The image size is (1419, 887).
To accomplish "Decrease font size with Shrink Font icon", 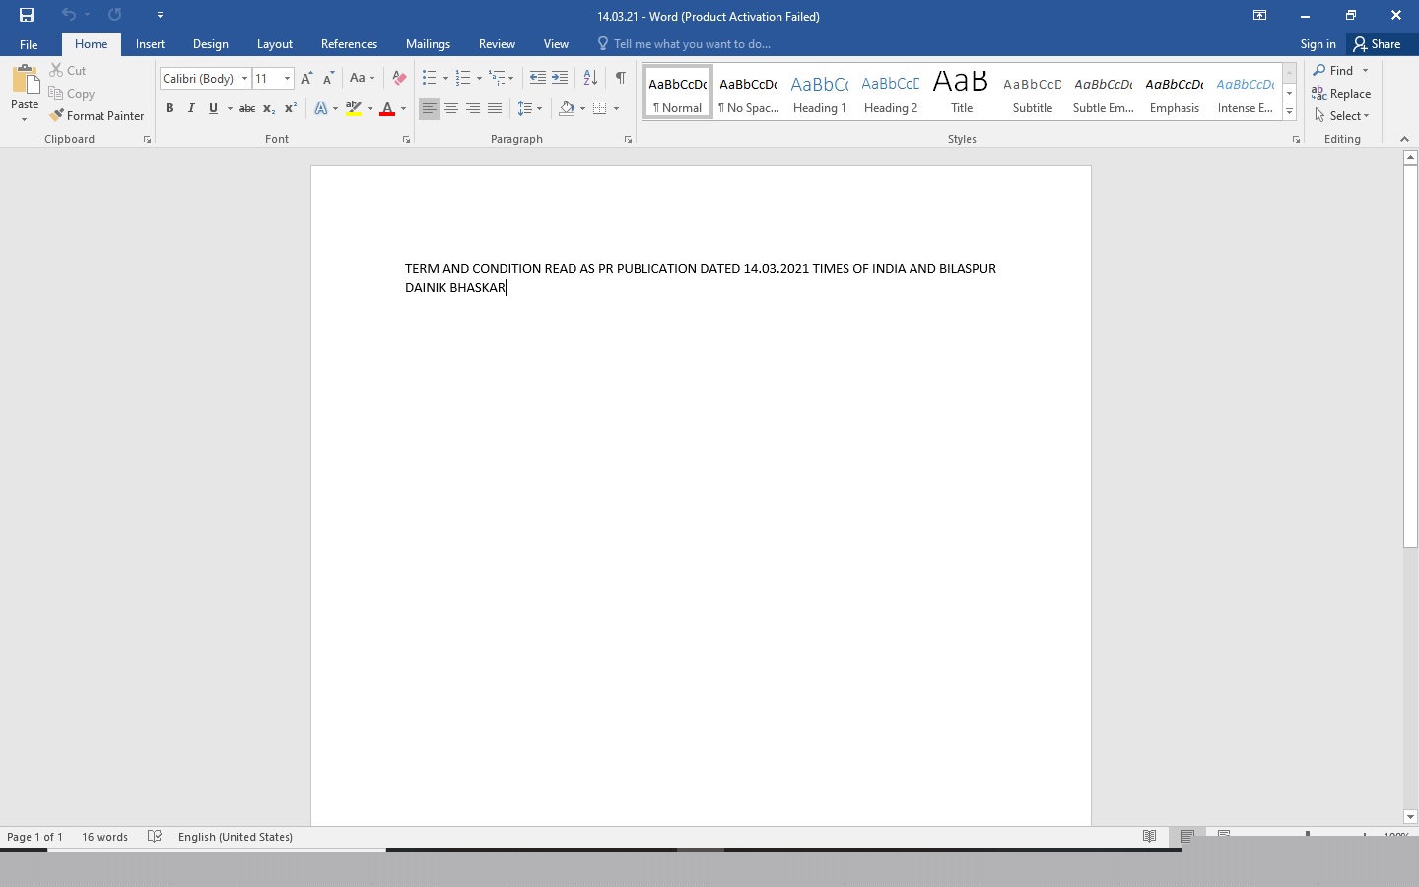I will tap(328, 78).
